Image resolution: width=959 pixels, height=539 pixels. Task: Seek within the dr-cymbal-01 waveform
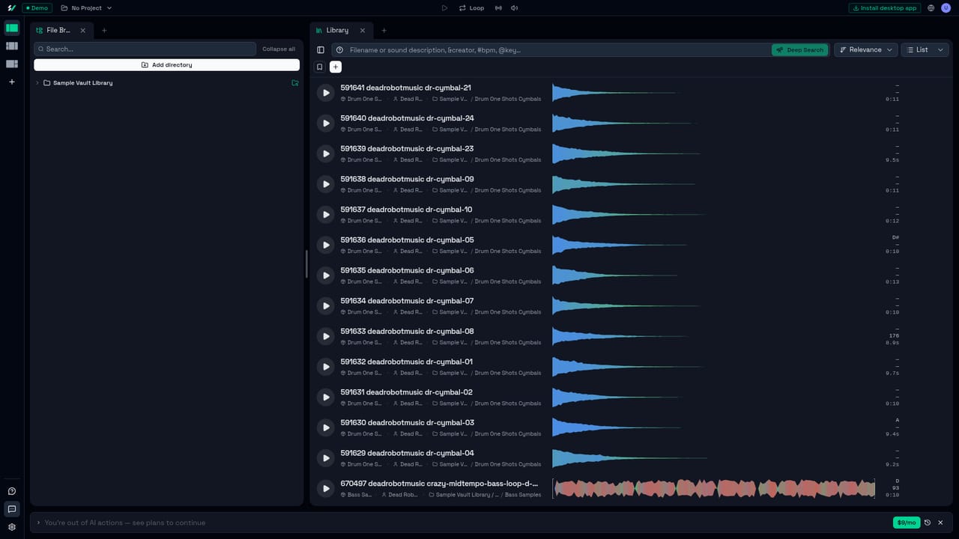coord(713,367)
